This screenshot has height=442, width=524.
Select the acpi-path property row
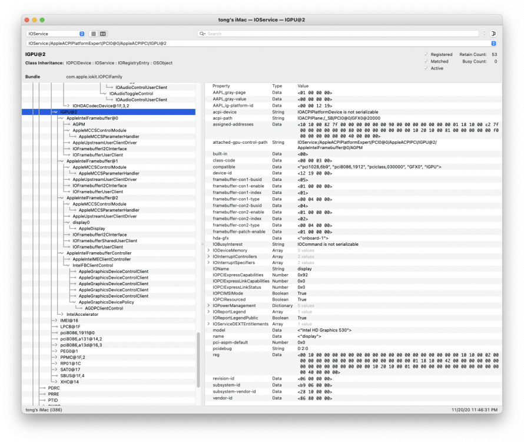[x=353, y=118]
